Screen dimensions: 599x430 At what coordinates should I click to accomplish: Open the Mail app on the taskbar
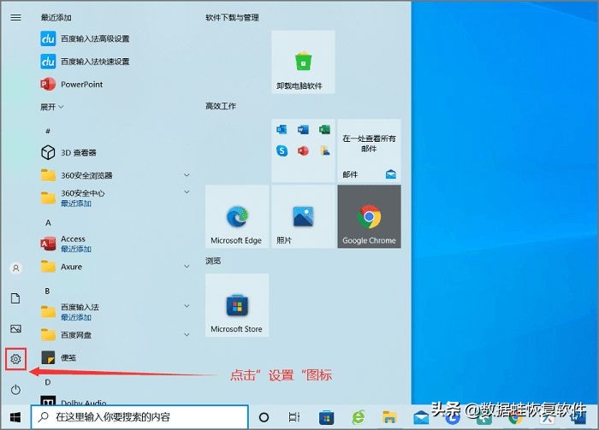point(421,418)
